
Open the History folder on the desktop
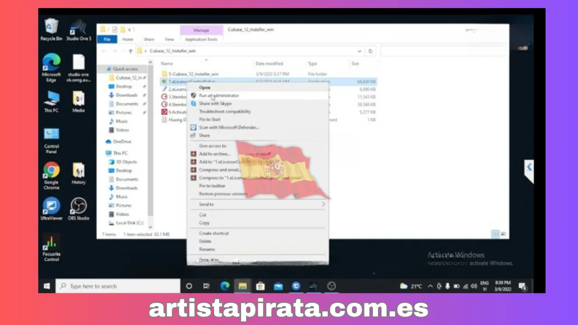click(x=79, y=174)
